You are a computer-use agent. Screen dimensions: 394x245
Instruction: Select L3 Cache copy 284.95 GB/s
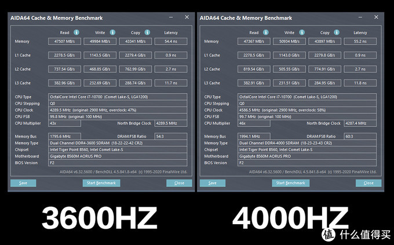pyautogui.click(x=325, y=83)
